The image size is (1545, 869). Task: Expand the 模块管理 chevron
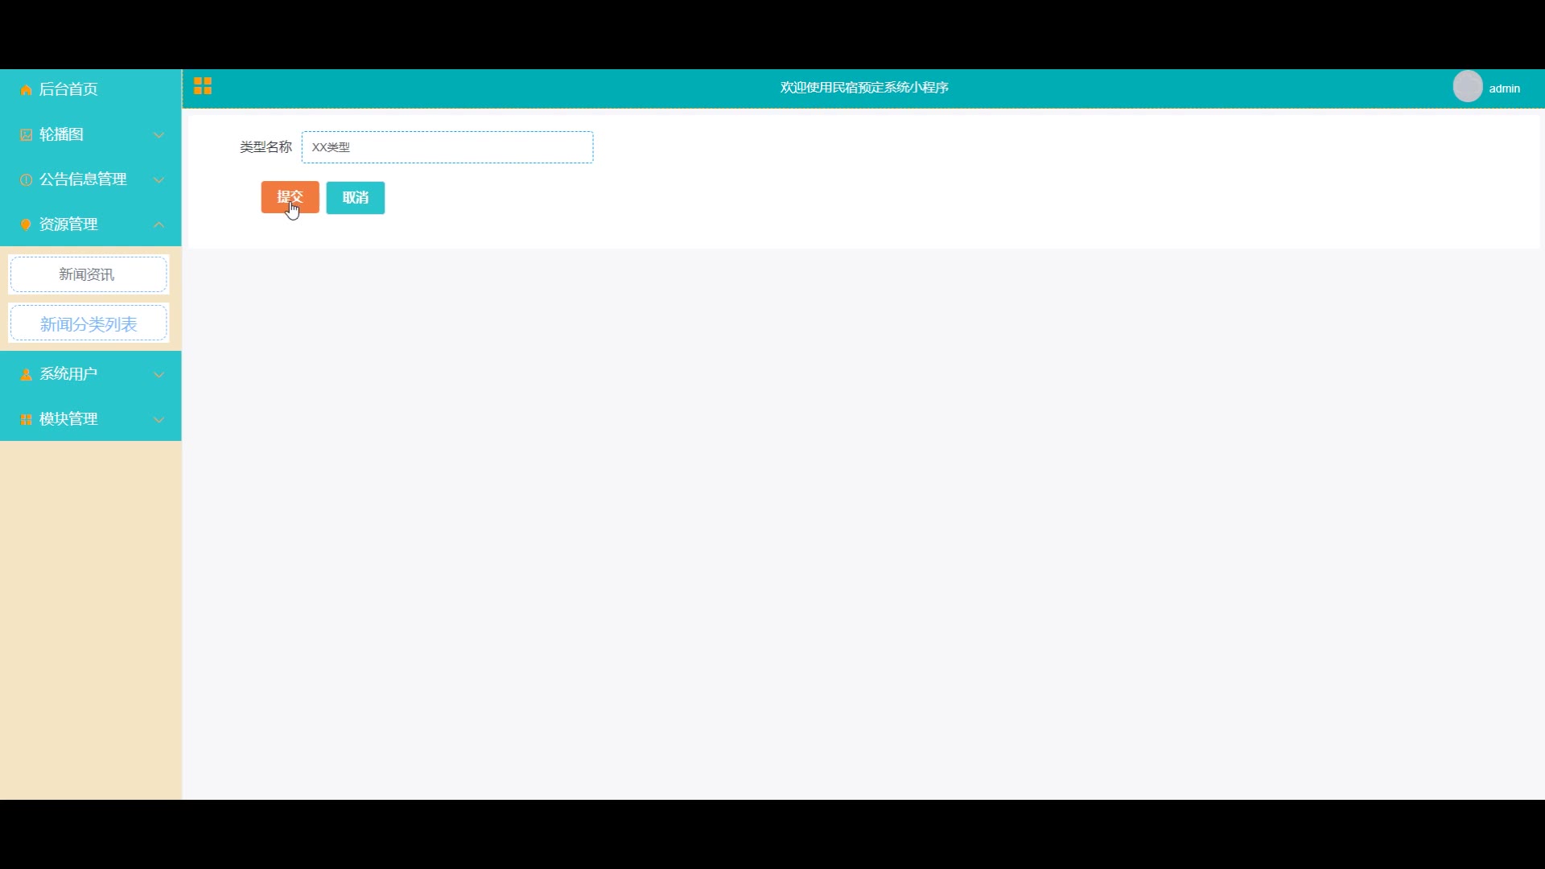pos(159,420)
